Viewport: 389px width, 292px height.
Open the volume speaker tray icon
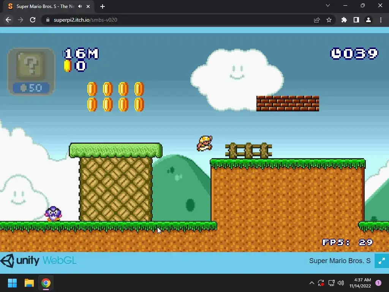341,283
